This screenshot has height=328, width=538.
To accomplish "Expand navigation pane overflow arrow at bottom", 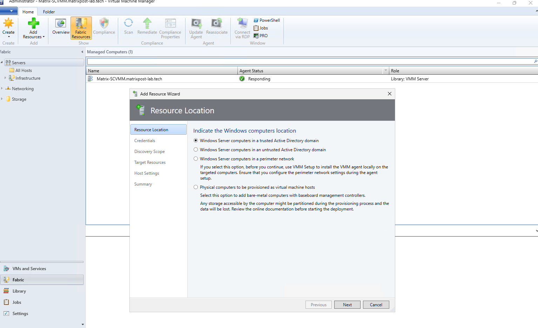I will 83,324.
